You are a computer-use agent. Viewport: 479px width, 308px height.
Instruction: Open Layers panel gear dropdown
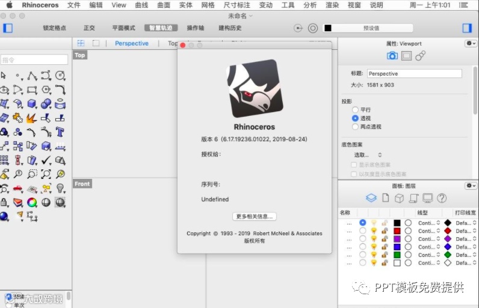coord(471,186)
